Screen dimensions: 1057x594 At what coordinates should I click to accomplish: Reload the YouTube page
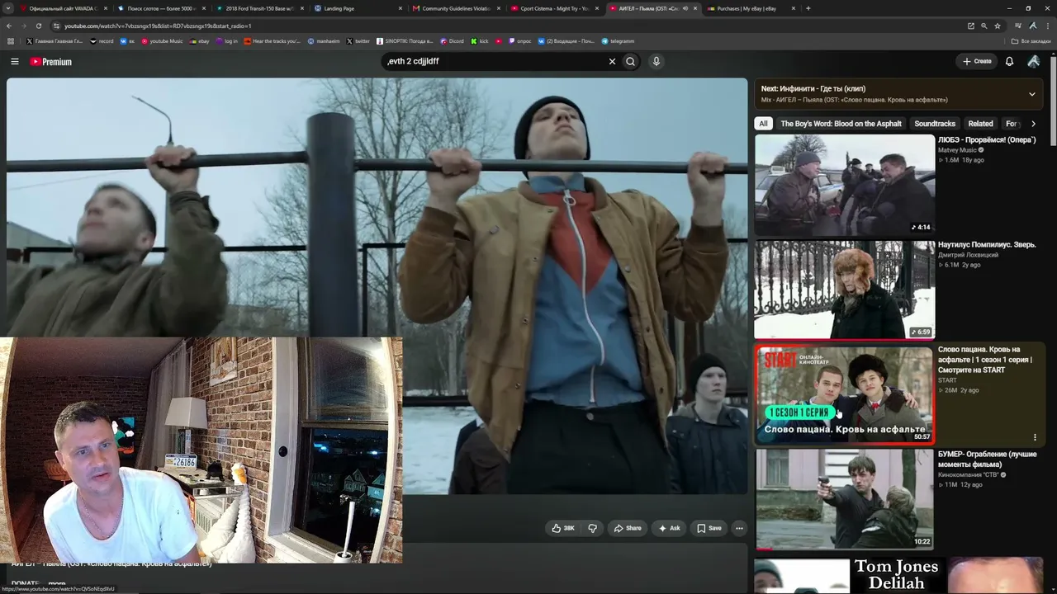point(39,26)
